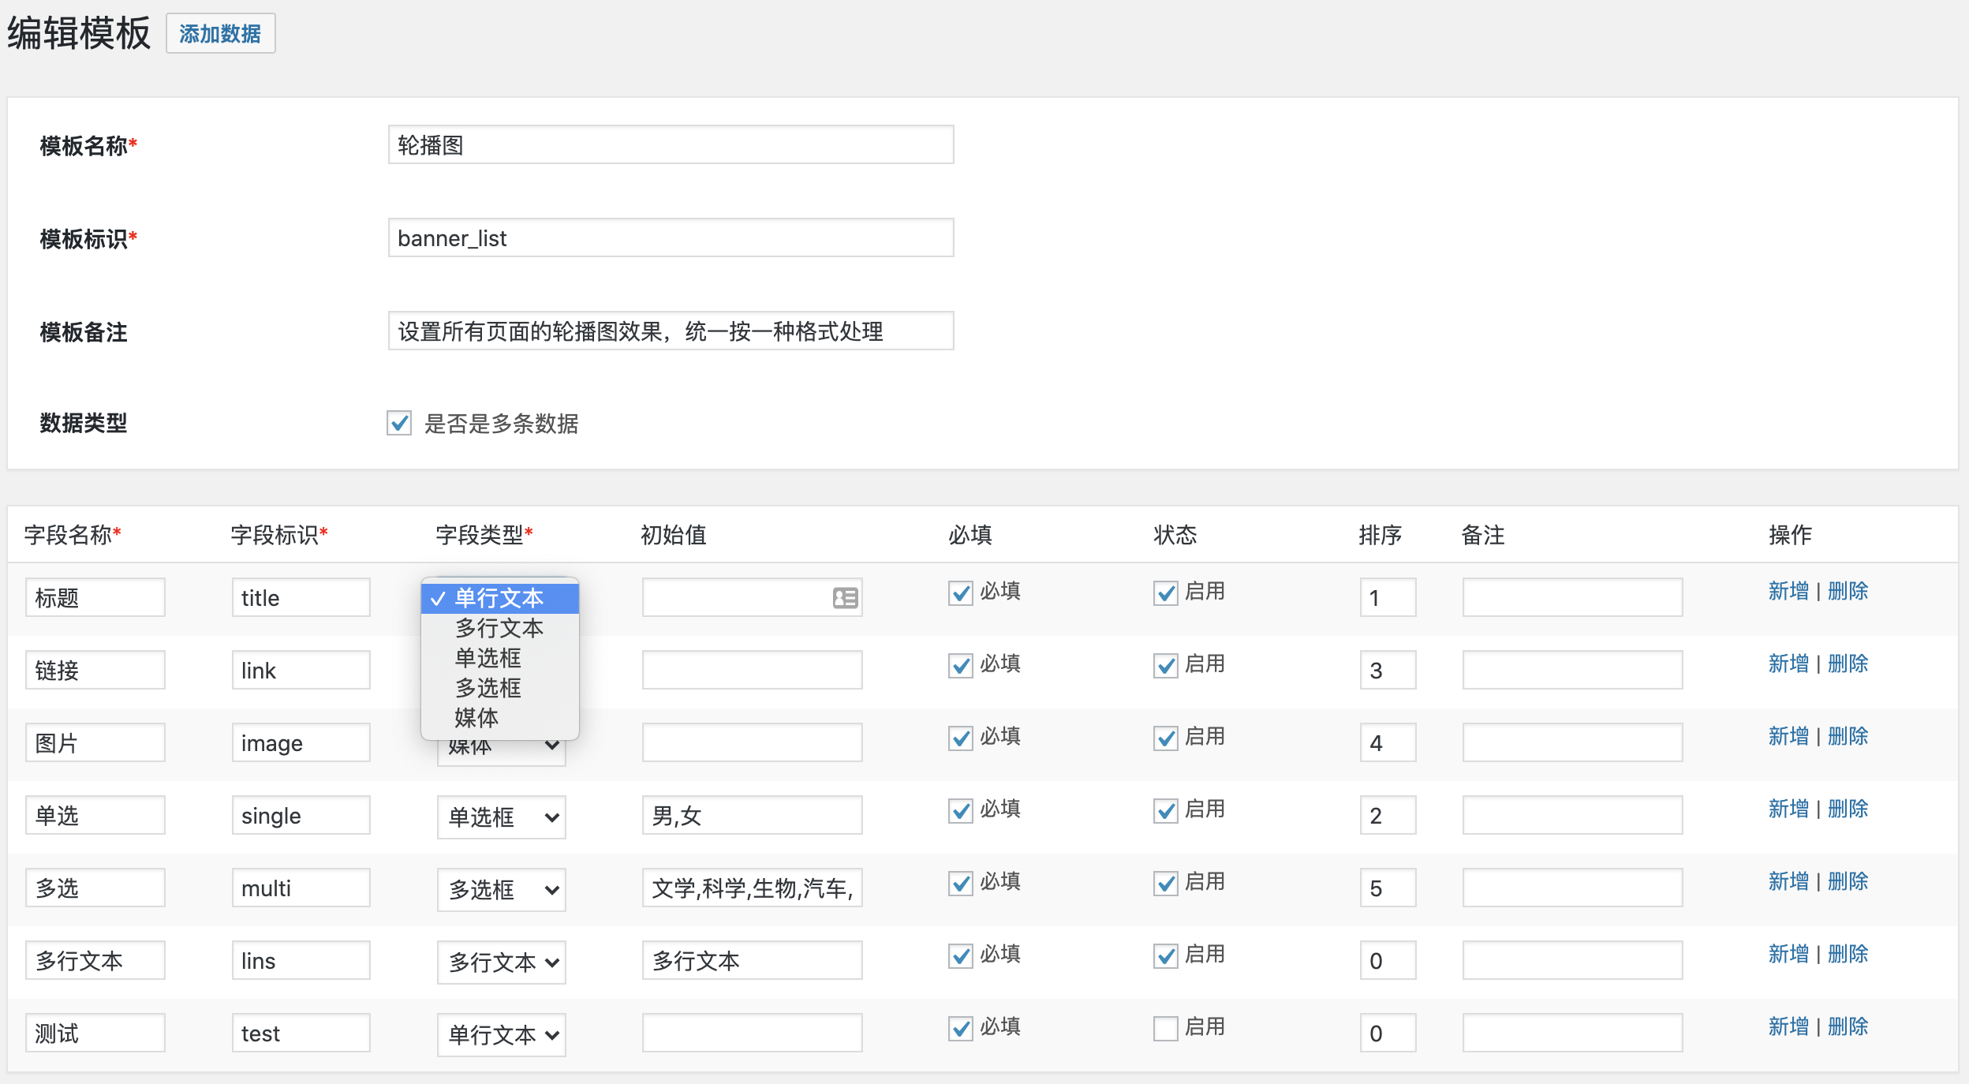
Task: Select 媒体 option in the open dropdown
Action: tap(476, 718)
